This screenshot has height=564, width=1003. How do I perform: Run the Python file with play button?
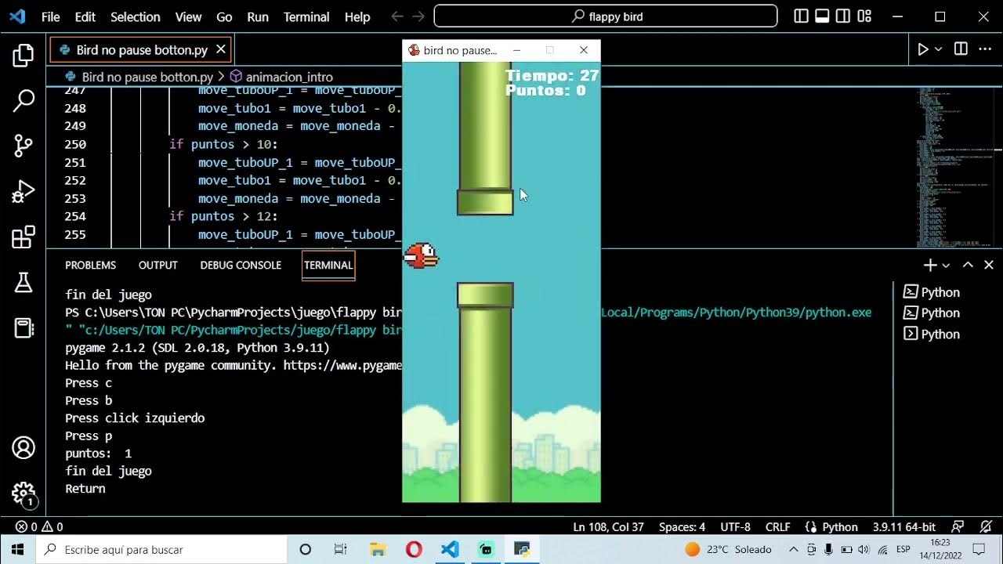click(x=923, y=49)
